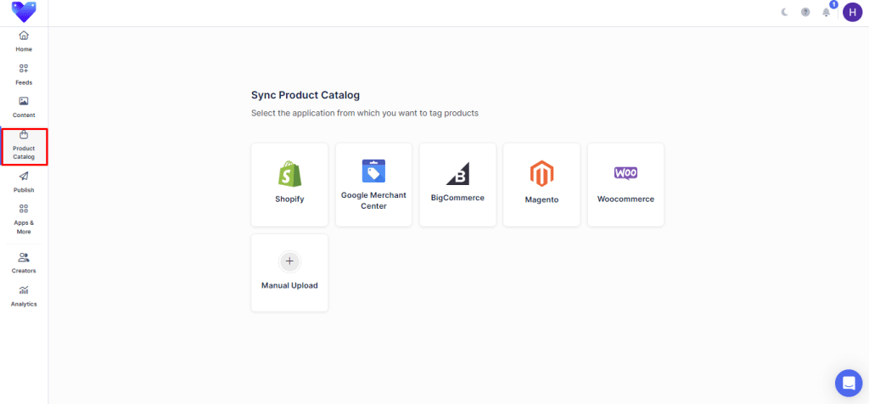Open the Publish section
The image size is (869, 404).
(24, 182)
